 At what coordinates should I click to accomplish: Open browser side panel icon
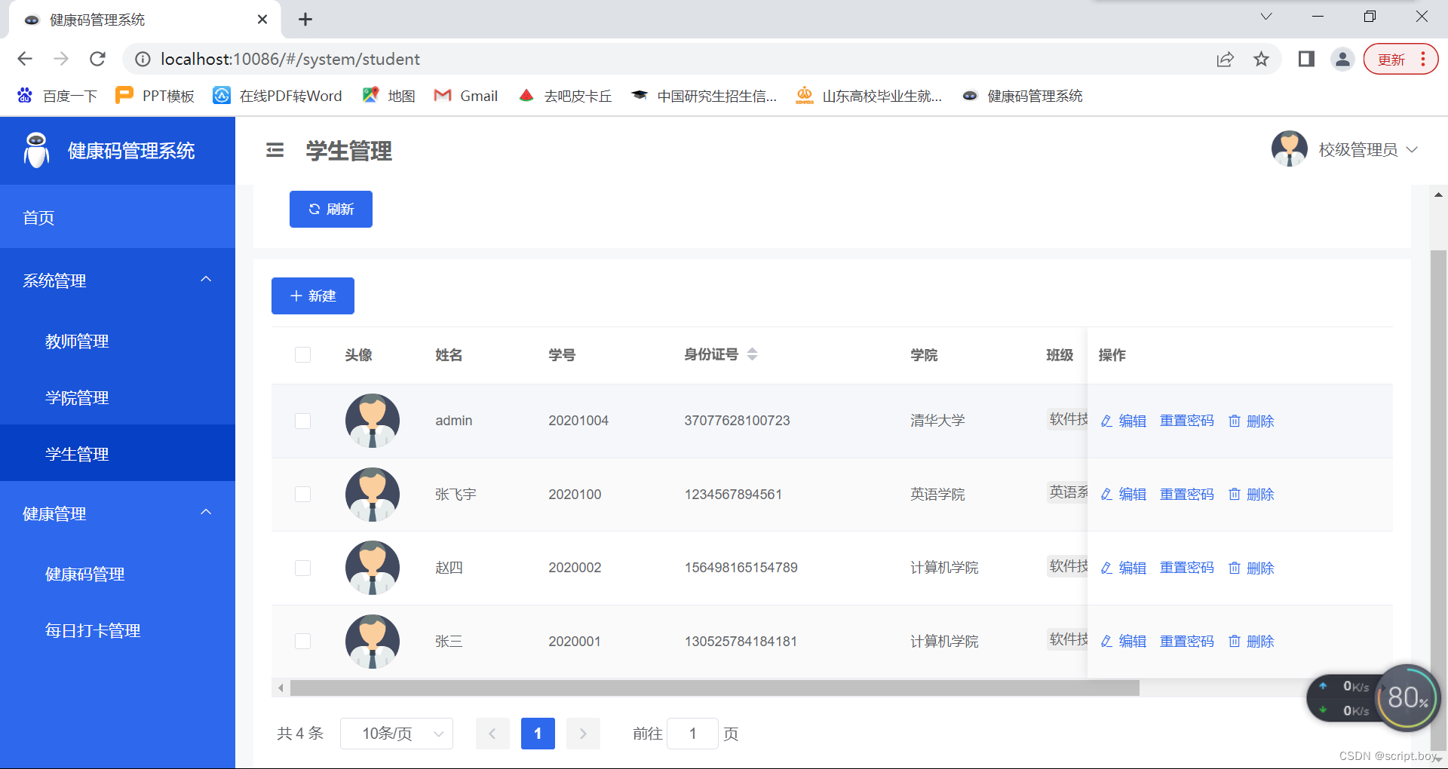pos(1306,59)
